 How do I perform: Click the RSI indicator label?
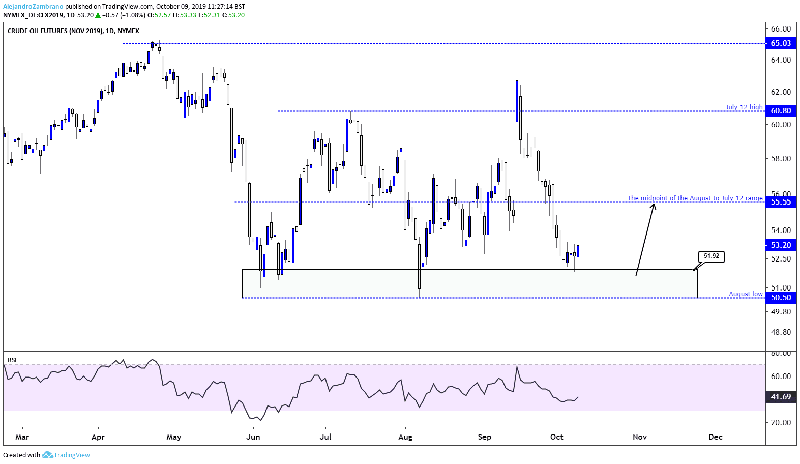pos(12,360)
